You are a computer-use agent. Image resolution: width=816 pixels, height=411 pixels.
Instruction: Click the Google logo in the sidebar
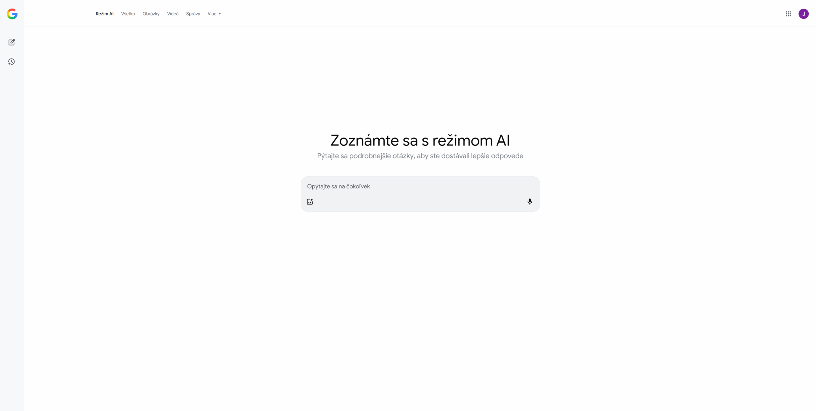point(12,14)
